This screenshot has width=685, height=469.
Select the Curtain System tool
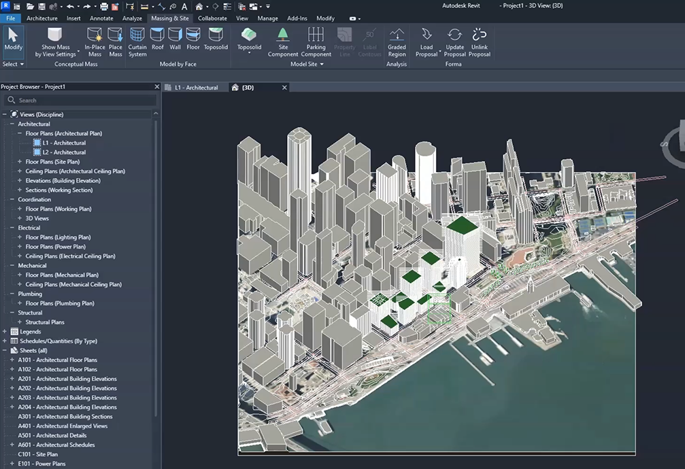point(137,42)
